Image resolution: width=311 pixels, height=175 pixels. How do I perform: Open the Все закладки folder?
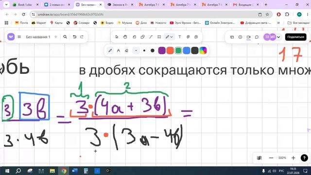(298, 23)
